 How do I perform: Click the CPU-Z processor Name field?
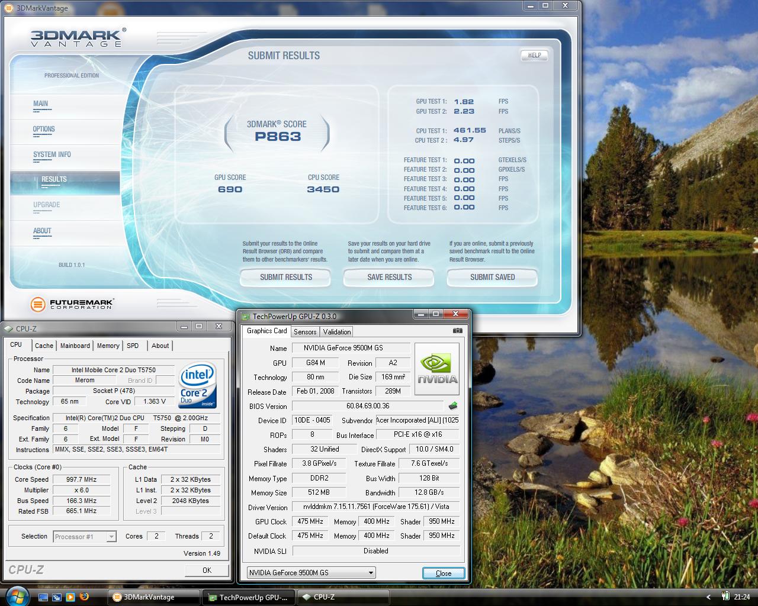(113, 370)
